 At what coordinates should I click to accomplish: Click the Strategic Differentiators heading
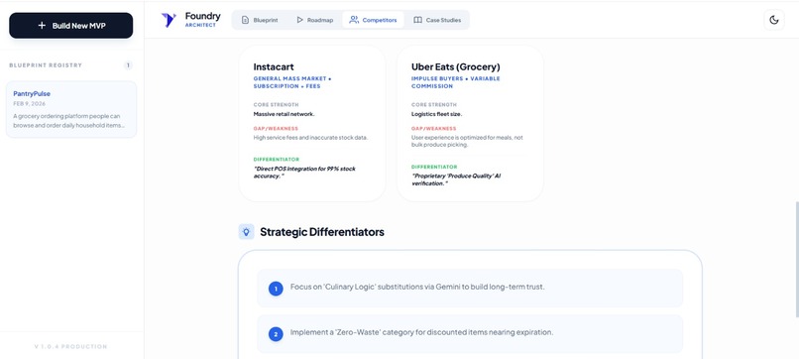[x=322, y=232]
